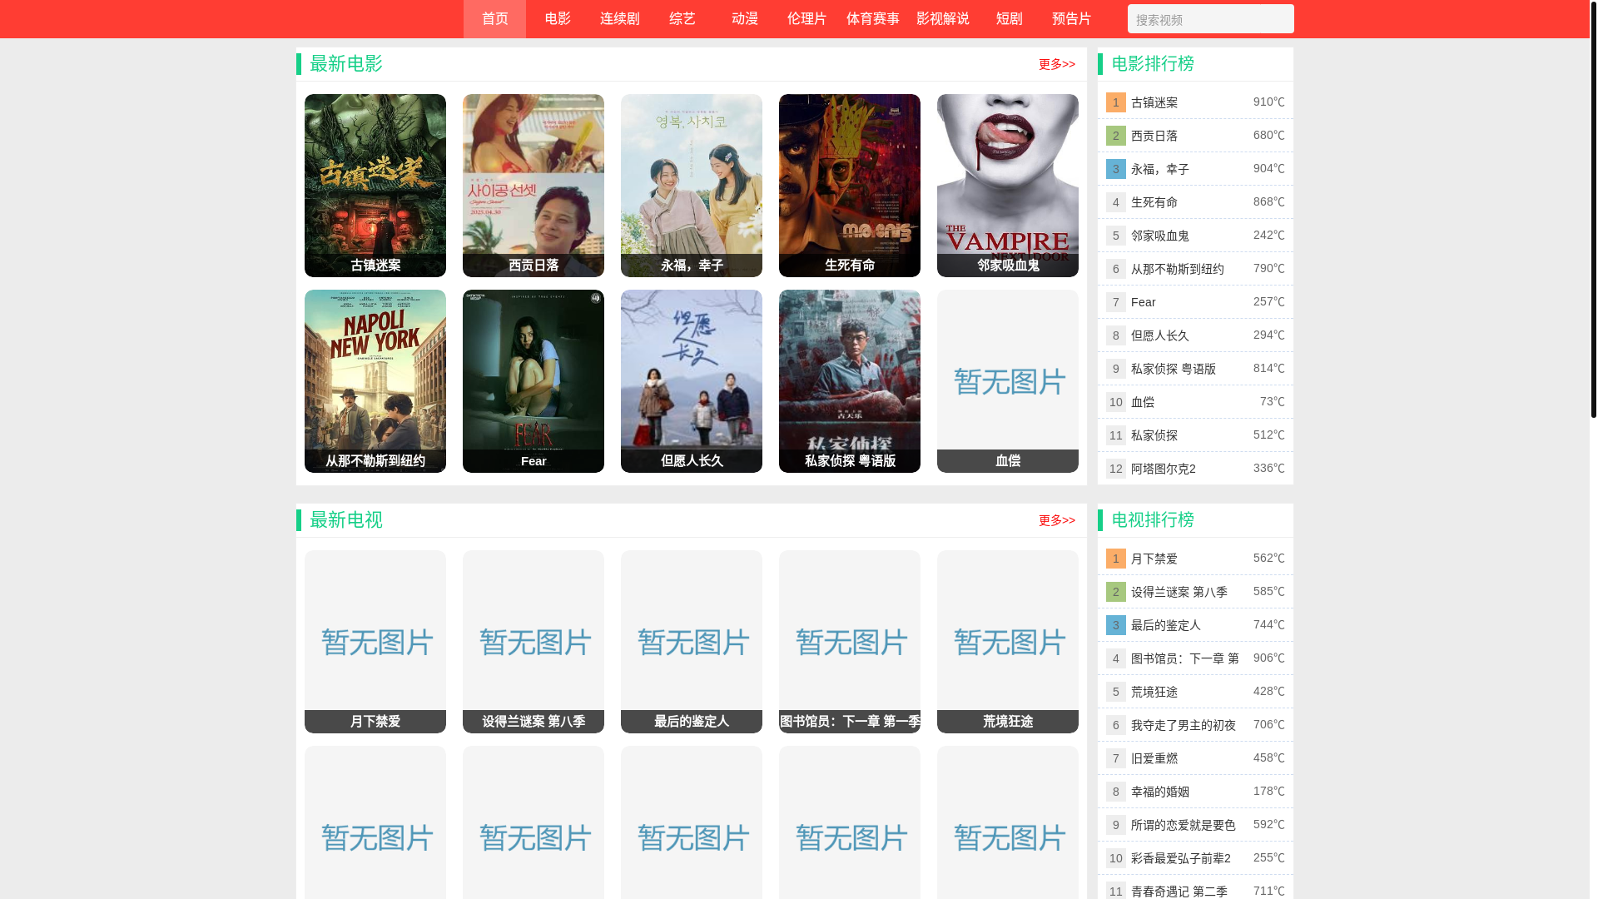Image resolution: width=1598 pixels, height=899 pixels.
Task: Select 幸福的婚姻 in the TV ranking
Action: point(1159,792)
